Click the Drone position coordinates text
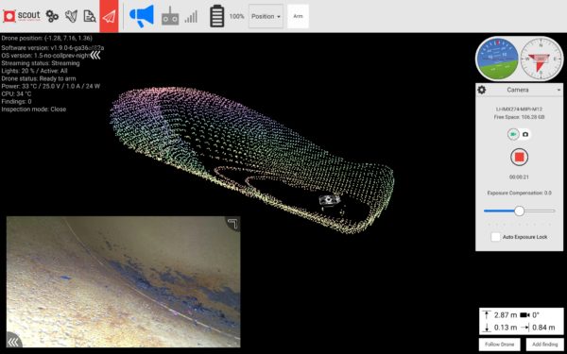Screen dimensions: 567x354 (x=46, y=38)
